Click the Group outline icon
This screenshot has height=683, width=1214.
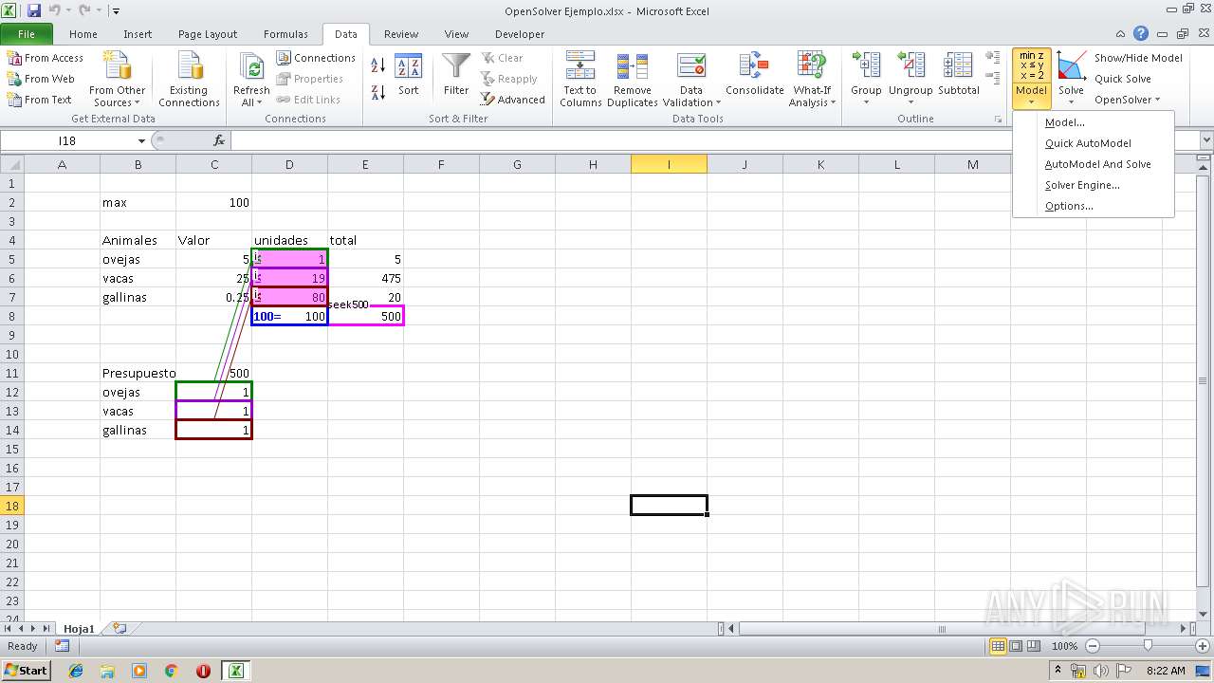click(x=866, y=66)
